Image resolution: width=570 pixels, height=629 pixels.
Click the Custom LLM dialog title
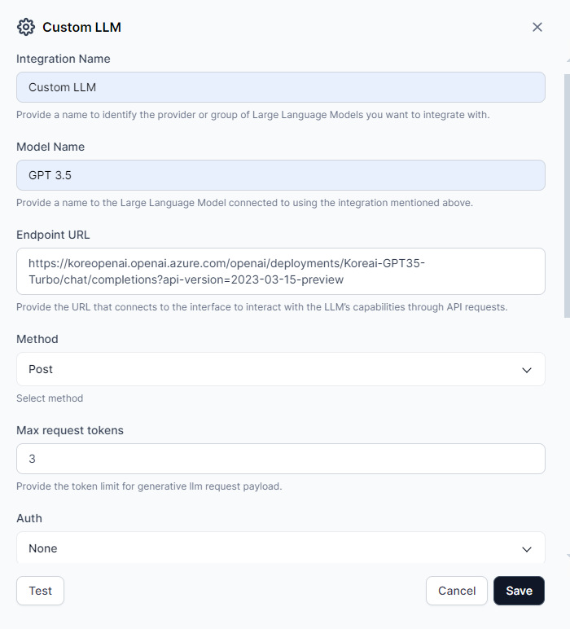[x=81, y=27]
